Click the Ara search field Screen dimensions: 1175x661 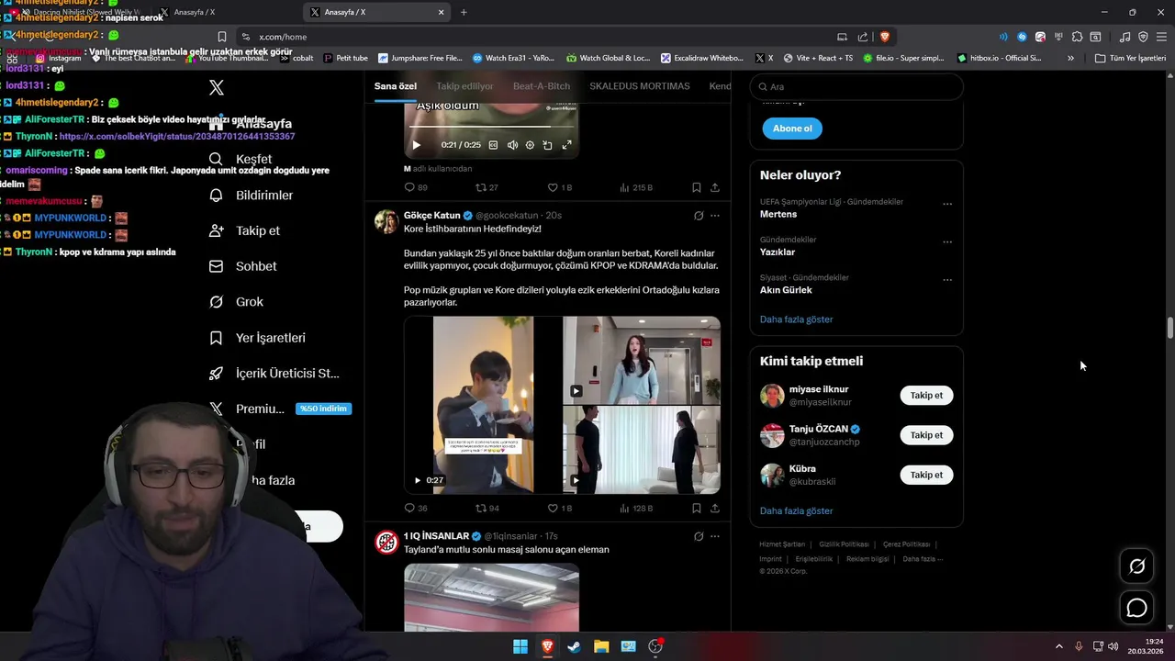click(x=856, y=86)
